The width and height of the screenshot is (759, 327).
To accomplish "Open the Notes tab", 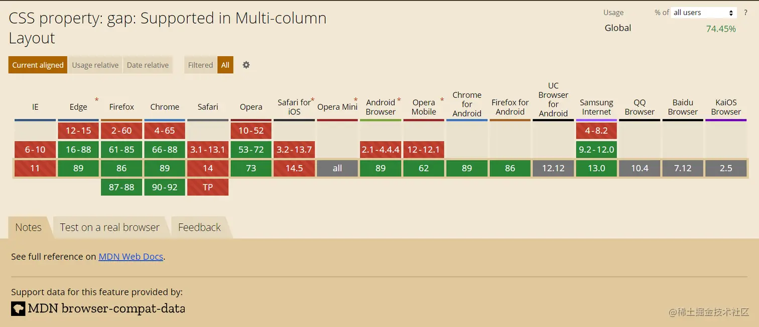I will 28,227.
